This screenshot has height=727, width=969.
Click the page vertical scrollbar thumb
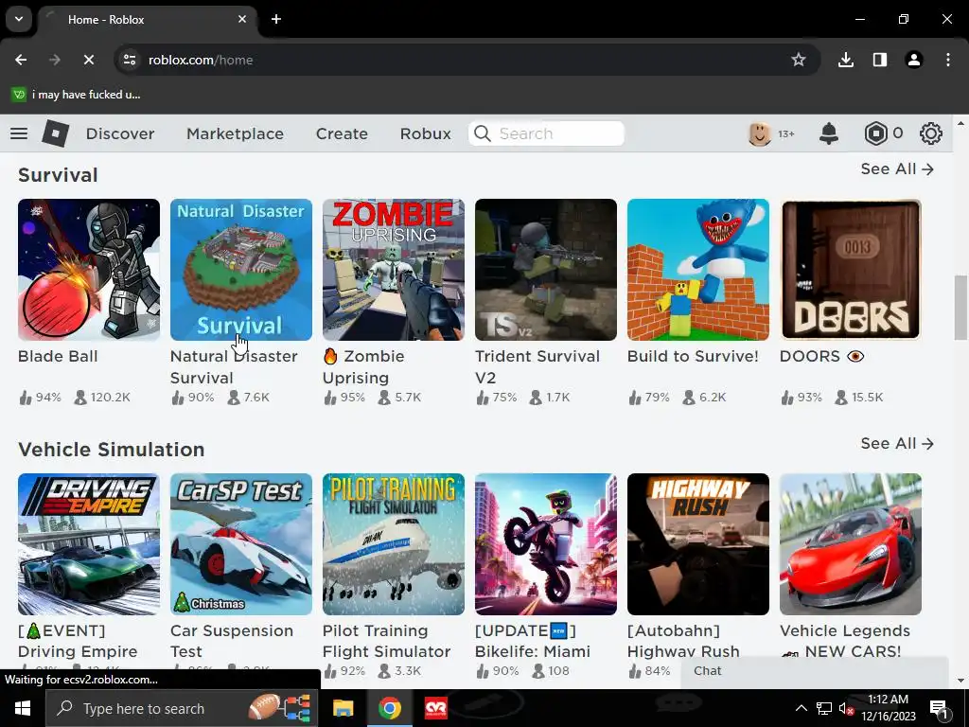tap(960, 308)
